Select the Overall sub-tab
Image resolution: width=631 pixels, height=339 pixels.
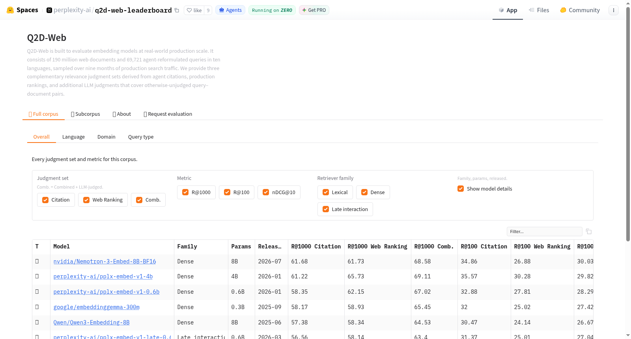(x=41, y=137)
